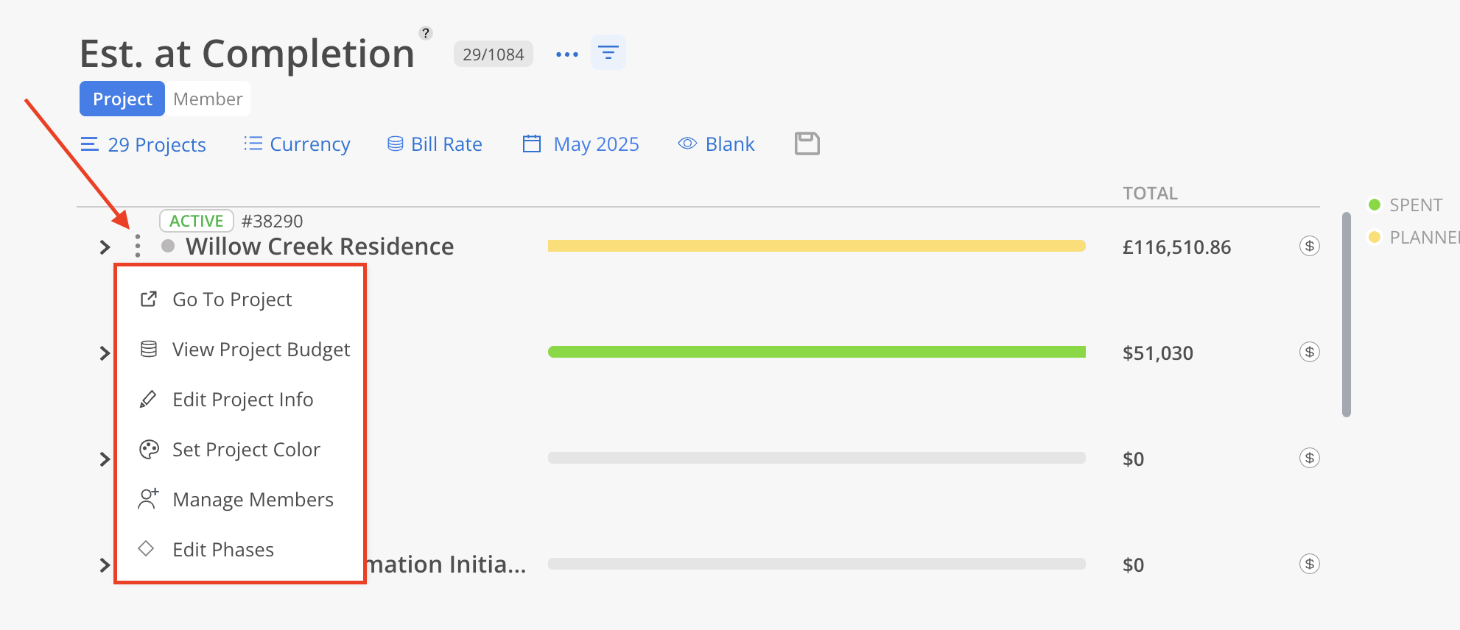Select Go To Project menu item
Image resolution: width=1460 pixels, height=630 pixels.
point(232,300)
